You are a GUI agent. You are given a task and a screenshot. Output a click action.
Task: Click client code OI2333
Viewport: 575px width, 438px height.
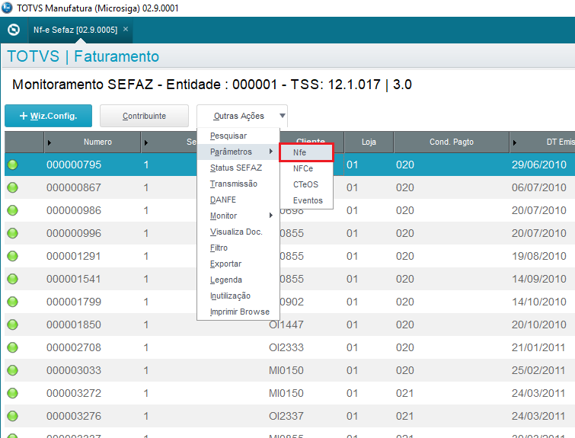click(286, 347)
